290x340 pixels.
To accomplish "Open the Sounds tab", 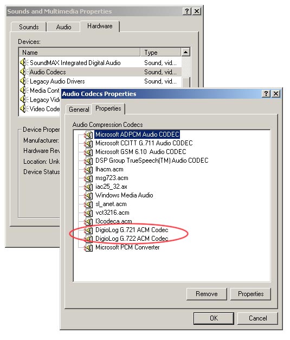I will [29, 27].
